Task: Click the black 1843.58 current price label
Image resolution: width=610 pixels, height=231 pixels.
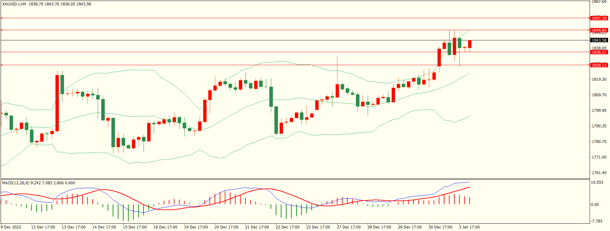Action: click(x=599, y=40)
